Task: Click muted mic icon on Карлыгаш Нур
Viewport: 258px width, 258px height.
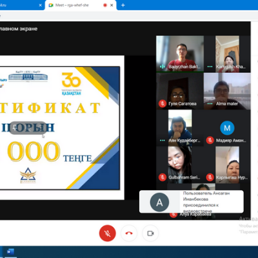Action: click(x=210, y=177)
